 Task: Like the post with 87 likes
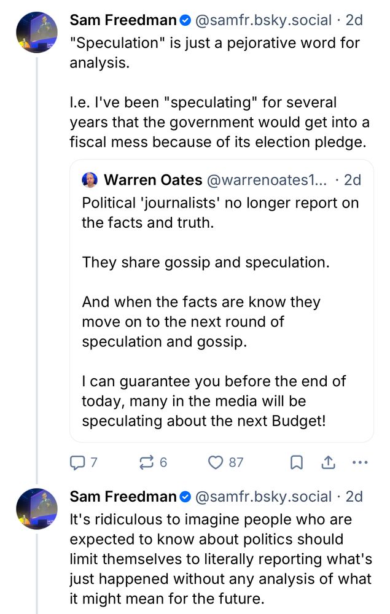[x=217, y=462]
